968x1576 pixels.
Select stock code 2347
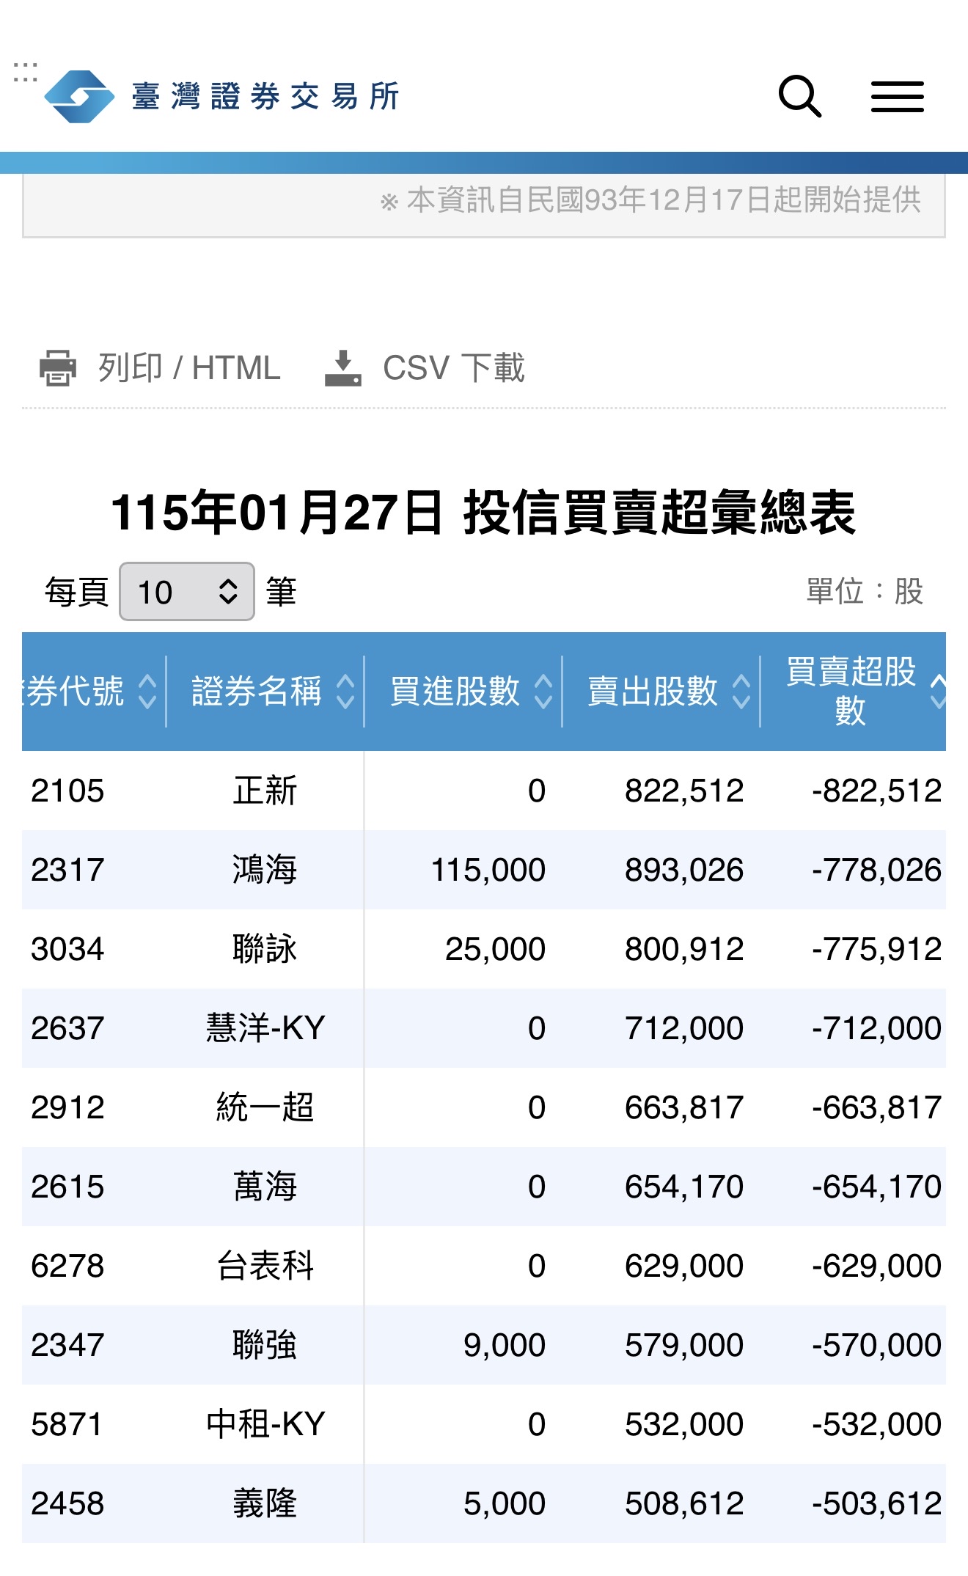pyautogui.click(x=67, y=1345)
